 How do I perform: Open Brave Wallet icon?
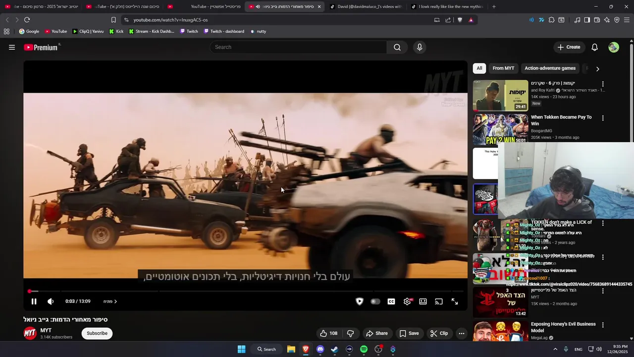pyautogui.click(x=597, y=20)
